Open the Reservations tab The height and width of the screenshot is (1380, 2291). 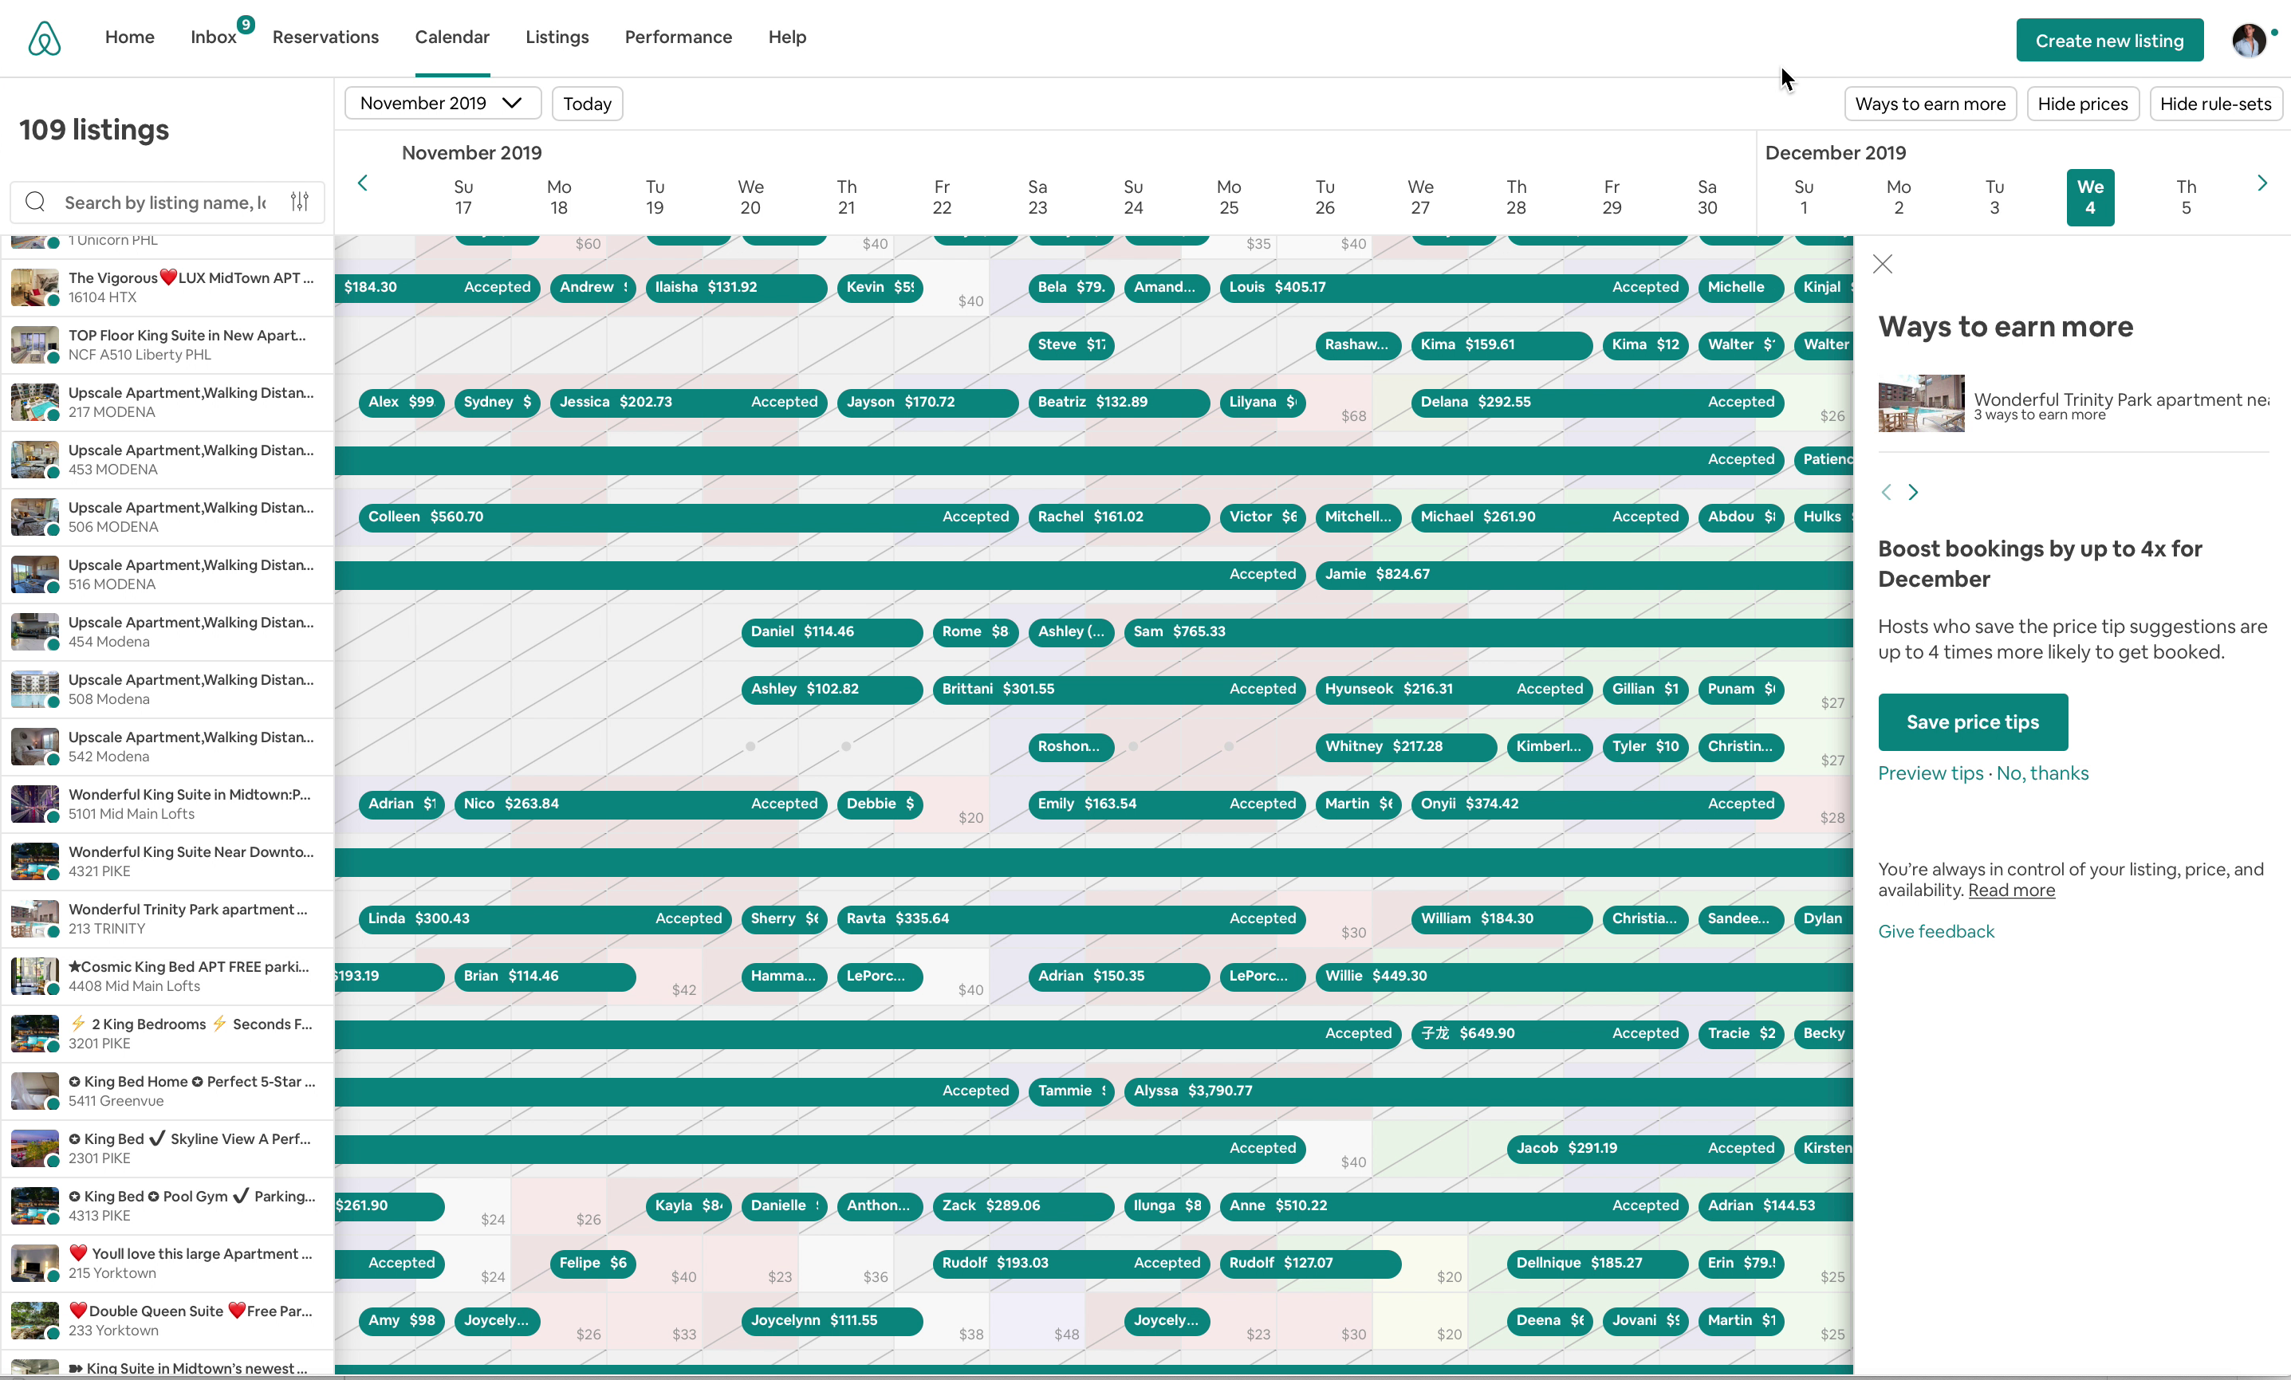(325, 37)
